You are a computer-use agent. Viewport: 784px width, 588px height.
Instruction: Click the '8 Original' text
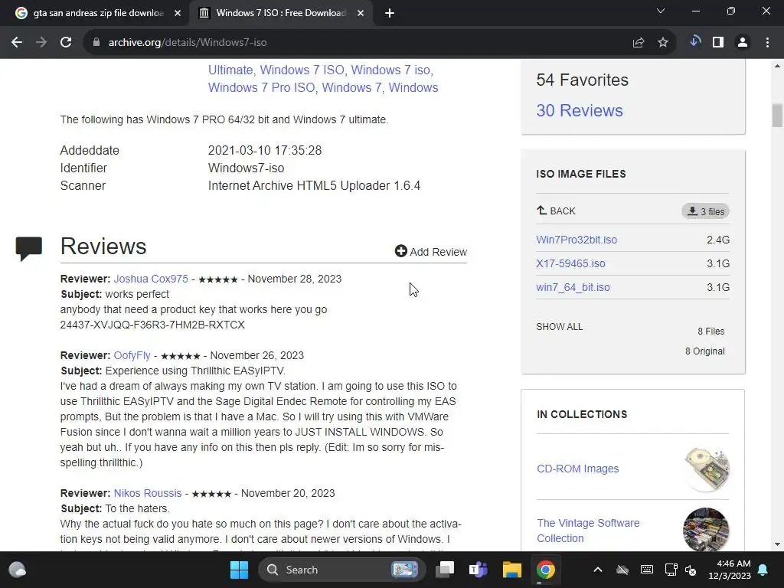tap(704, 351)
